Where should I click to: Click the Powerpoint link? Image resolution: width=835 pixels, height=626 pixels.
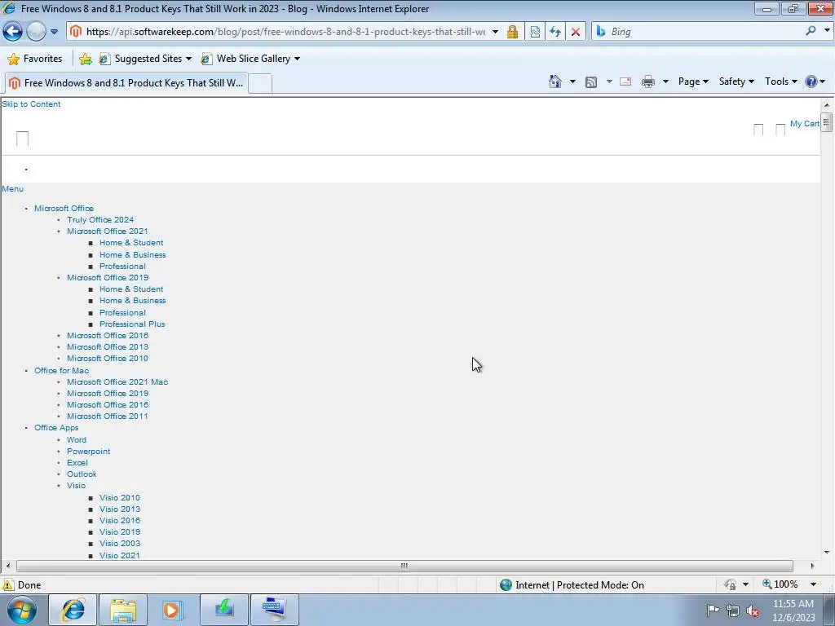[x=88, y=451]
